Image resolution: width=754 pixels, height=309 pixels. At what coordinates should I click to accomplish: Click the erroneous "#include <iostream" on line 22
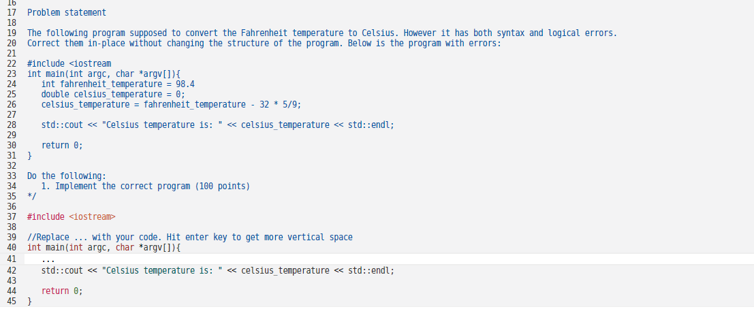click(x=69, y=63)
